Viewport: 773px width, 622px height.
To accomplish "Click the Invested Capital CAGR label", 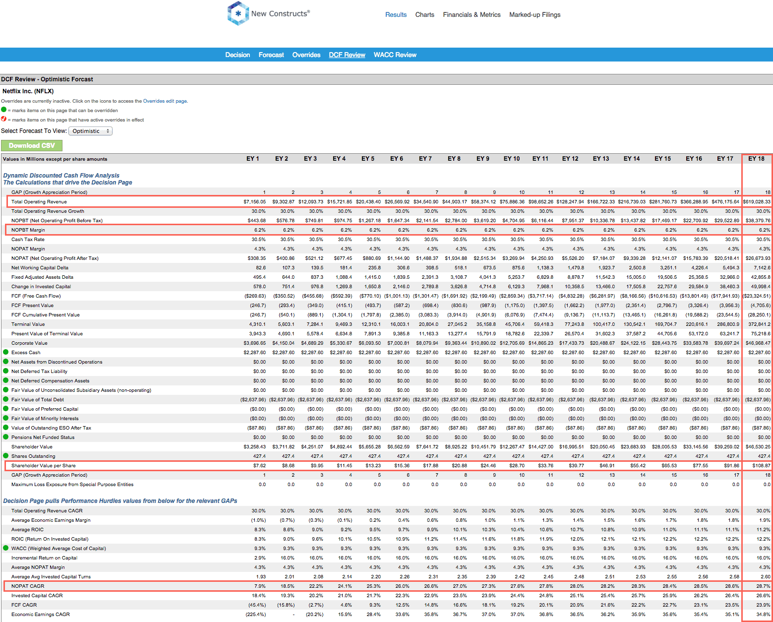I will tap(37, 596).
